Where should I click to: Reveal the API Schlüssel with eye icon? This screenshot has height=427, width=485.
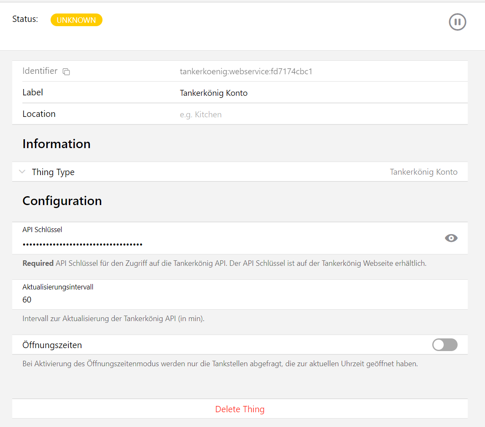click(451, 238)
